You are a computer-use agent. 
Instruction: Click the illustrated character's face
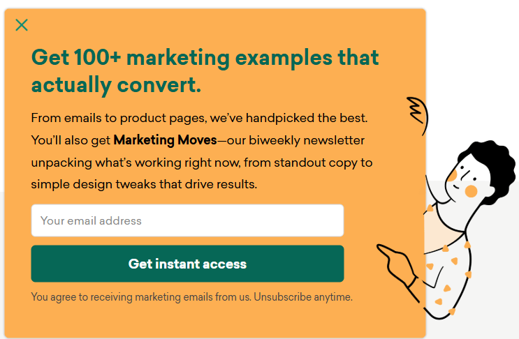(466, 178)
